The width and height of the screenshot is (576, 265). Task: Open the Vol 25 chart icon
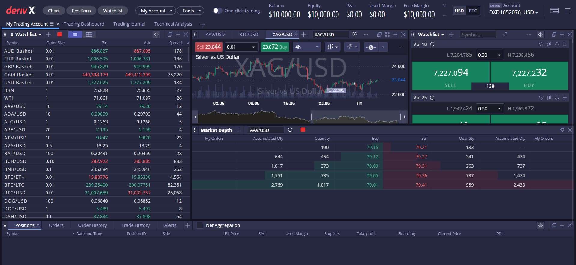pyautogui.click(x=549, y=98)
